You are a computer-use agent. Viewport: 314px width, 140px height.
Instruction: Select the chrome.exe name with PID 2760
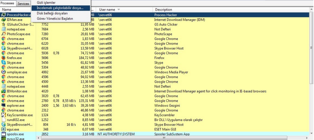(15, 101)
